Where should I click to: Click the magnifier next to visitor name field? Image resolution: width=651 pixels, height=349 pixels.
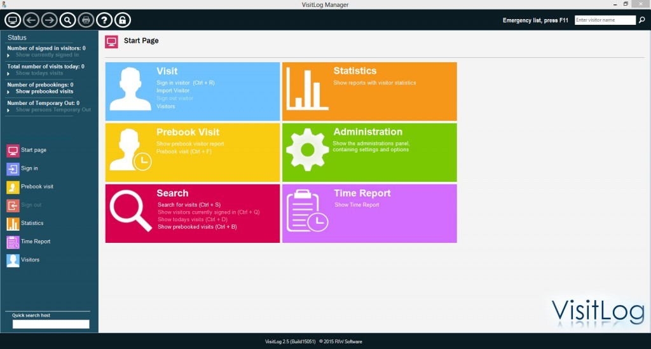[x=642, y=20]
